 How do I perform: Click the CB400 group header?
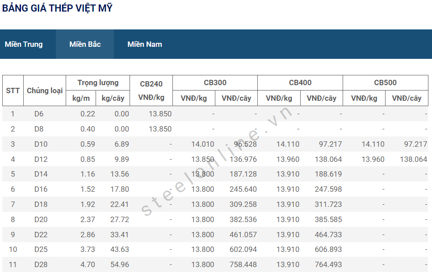click(x=300, y=83)
